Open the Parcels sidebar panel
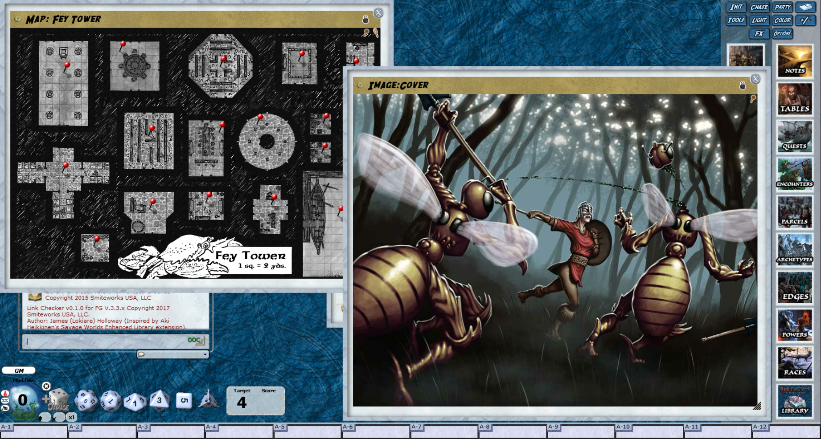This screenshot has height=439, width=821. point(796,211)
